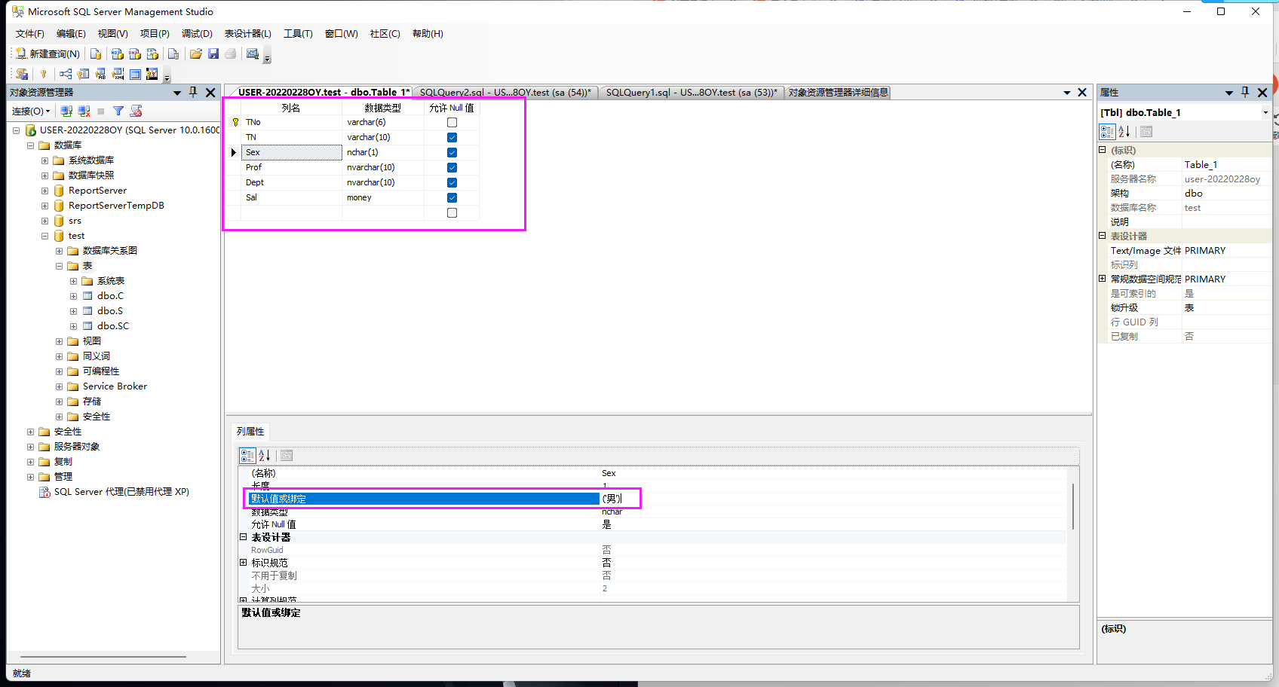Viewport: 1279px width, 687px height.
Task: Collapse the test database node
Action: [x=44, y=236]
